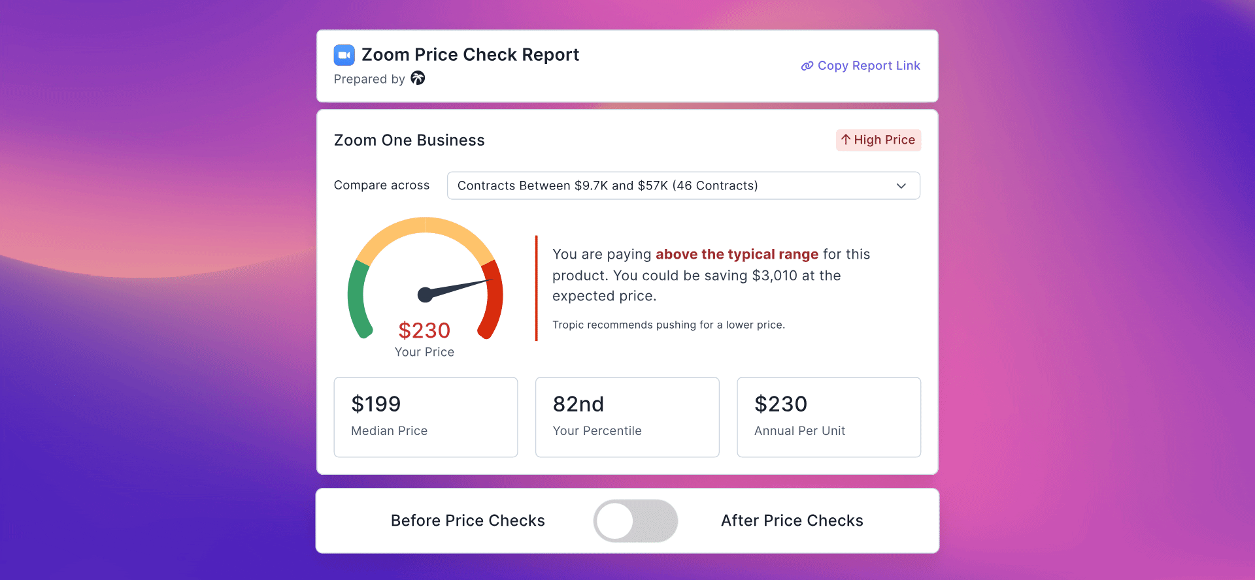Viewport: 1255px width, 580px height.
Task: Select the Tropic palm tree logo
Action: (418, 78)
